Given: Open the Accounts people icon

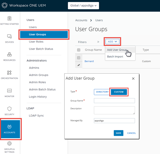Looking at the screenshot, I should point(9,127).
